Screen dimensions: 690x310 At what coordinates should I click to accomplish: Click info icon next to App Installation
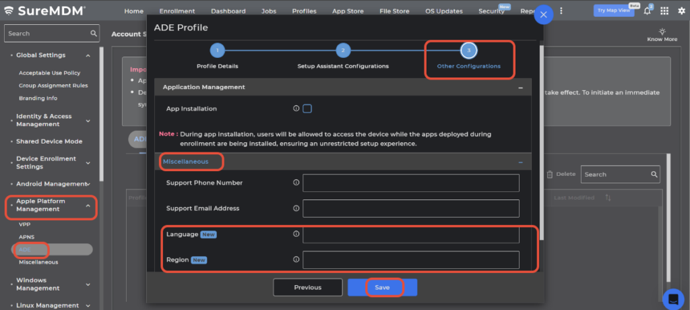point(296,108)
